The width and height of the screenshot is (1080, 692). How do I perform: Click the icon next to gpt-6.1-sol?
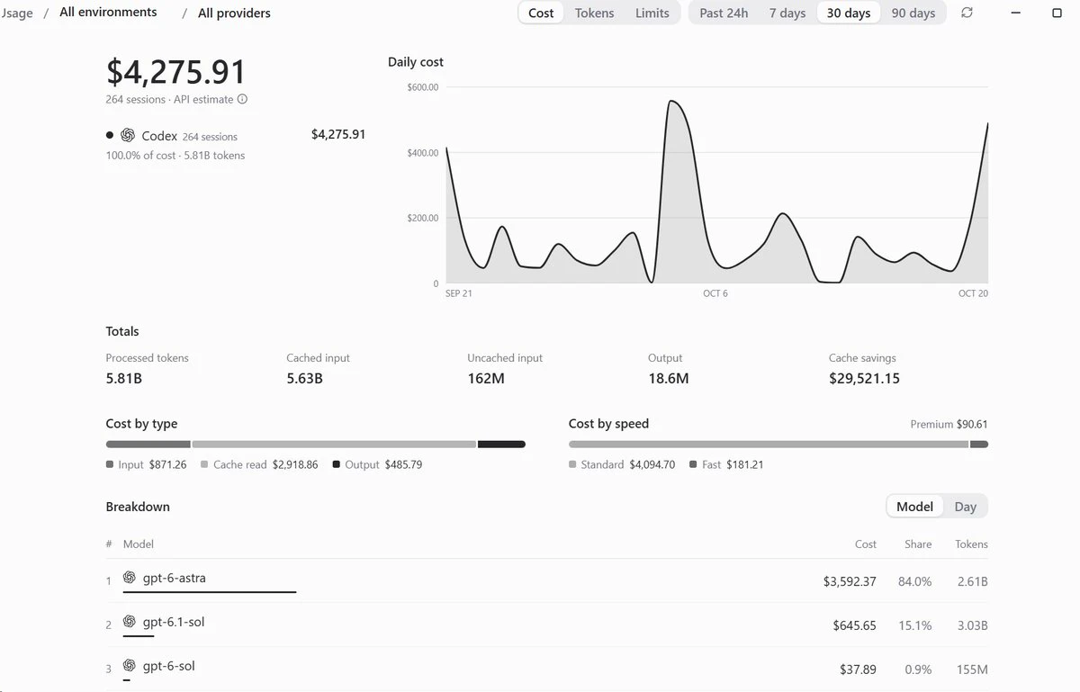coord(130,622)
